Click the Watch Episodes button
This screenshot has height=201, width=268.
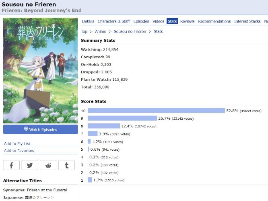click(x=41, y=129)
